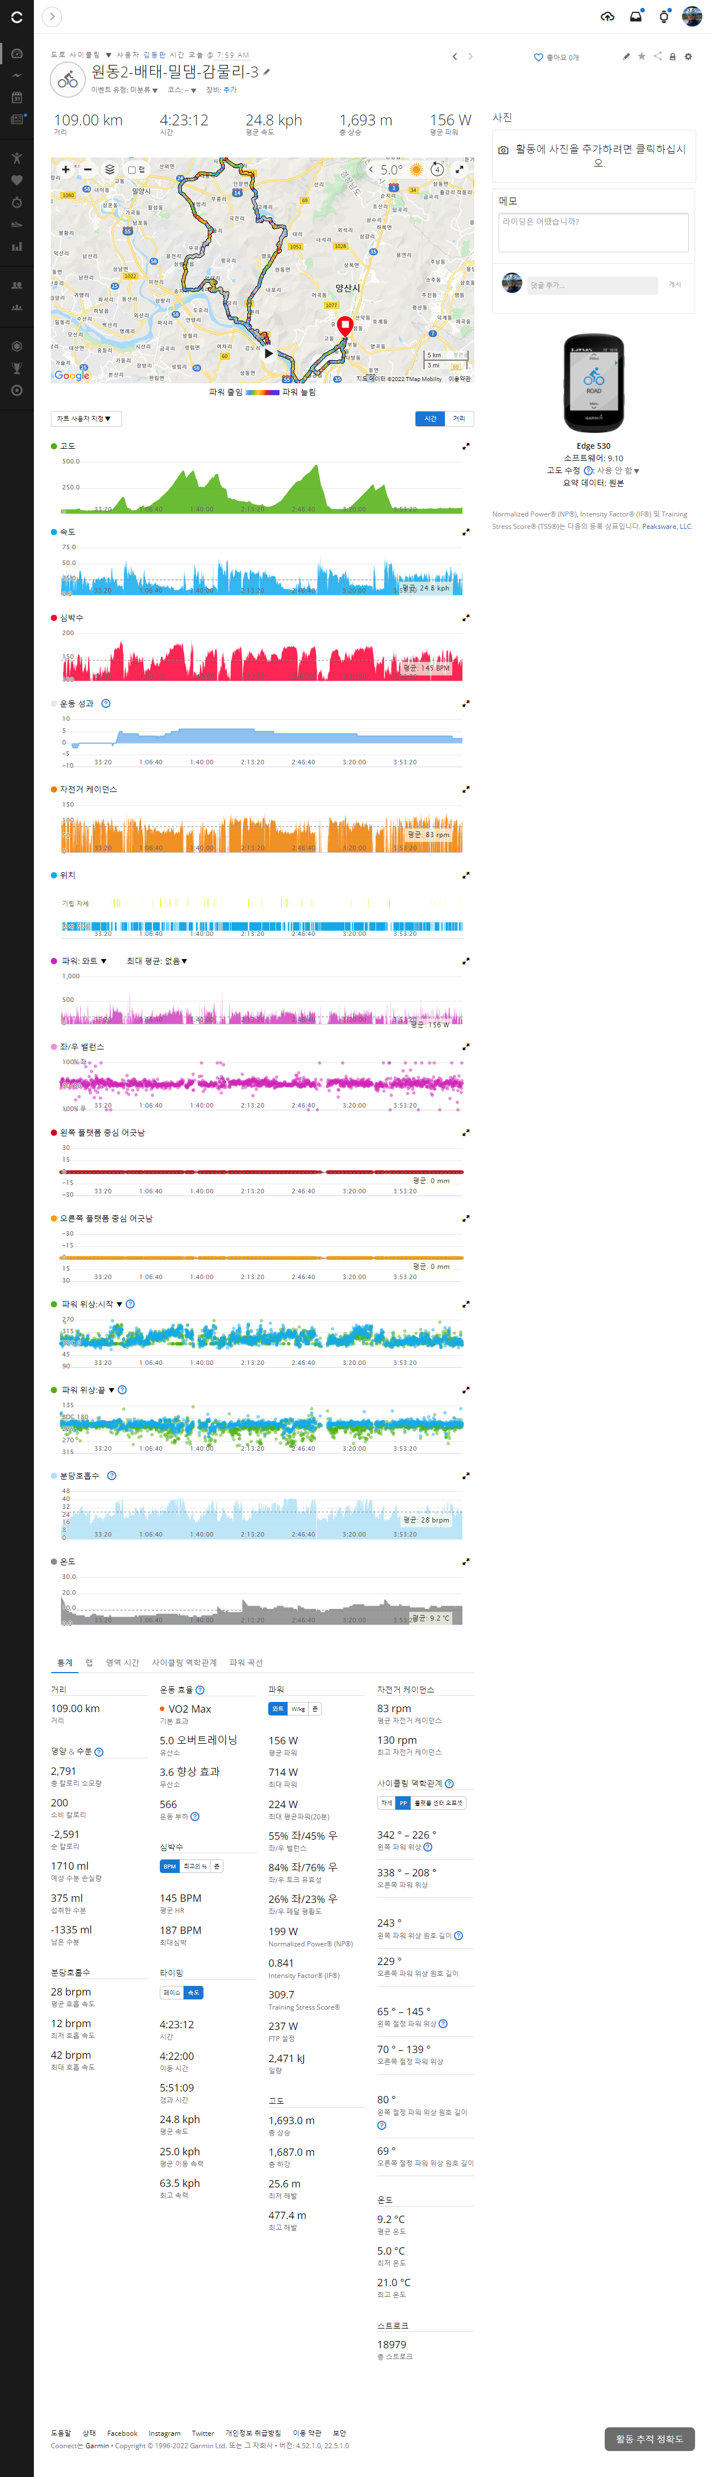The height and width of the screenshot is (2477, 712).
Task: Click the cloud upload icon in top bar
Action: (607, 16)
